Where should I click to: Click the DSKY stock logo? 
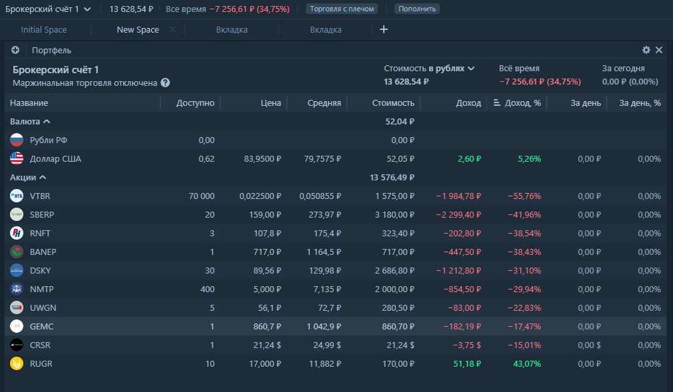pos(17,271)
